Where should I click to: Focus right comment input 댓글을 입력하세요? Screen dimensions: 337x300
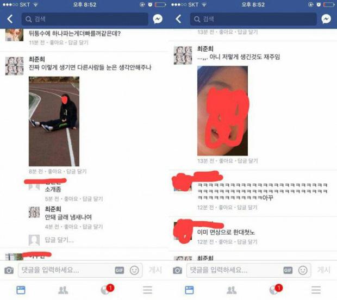pos(234,270)
